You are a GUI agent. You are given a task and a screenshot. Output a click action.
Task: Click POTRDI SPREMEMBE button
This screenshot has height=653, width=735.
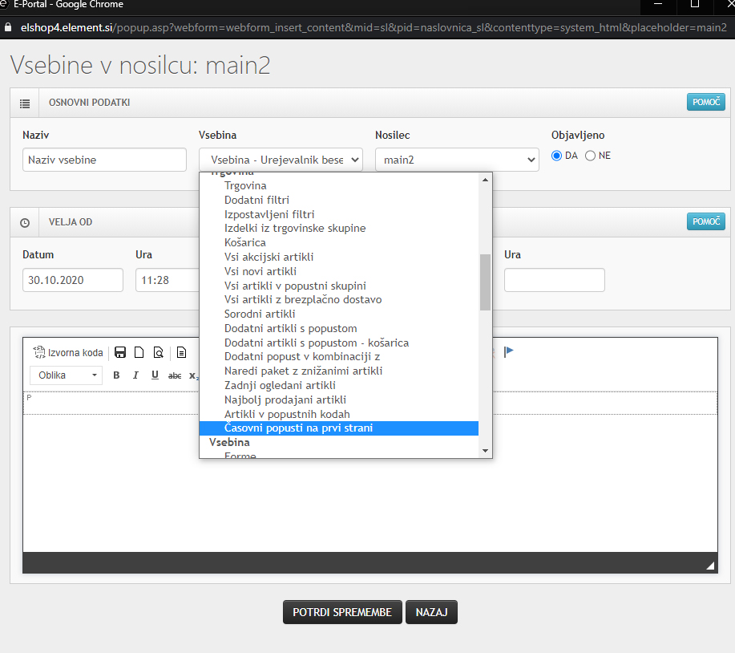point(342,612)
